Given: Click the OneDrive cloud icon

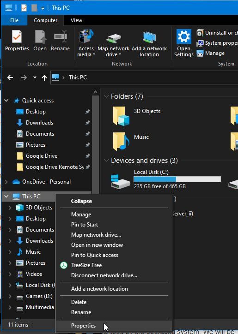Looking at the screenshot, I should click(16, 182).
